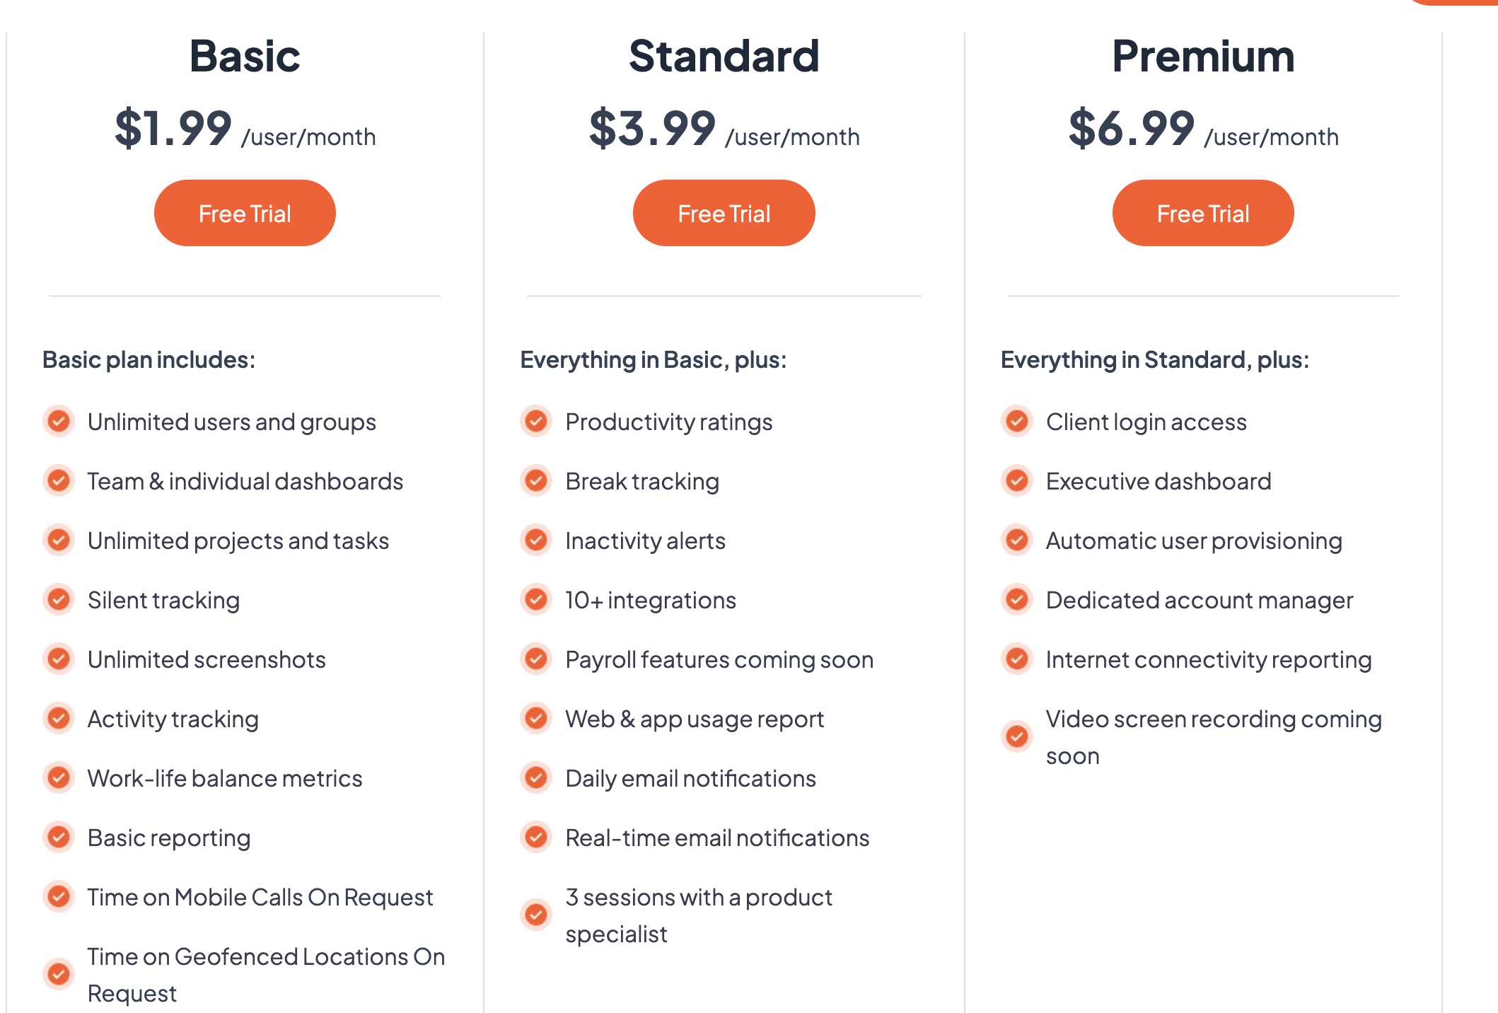The height and width of the screenshot is (1013, 1498).
Task: Click checkmark icon beside Productivity ratings
Action: 536,422
